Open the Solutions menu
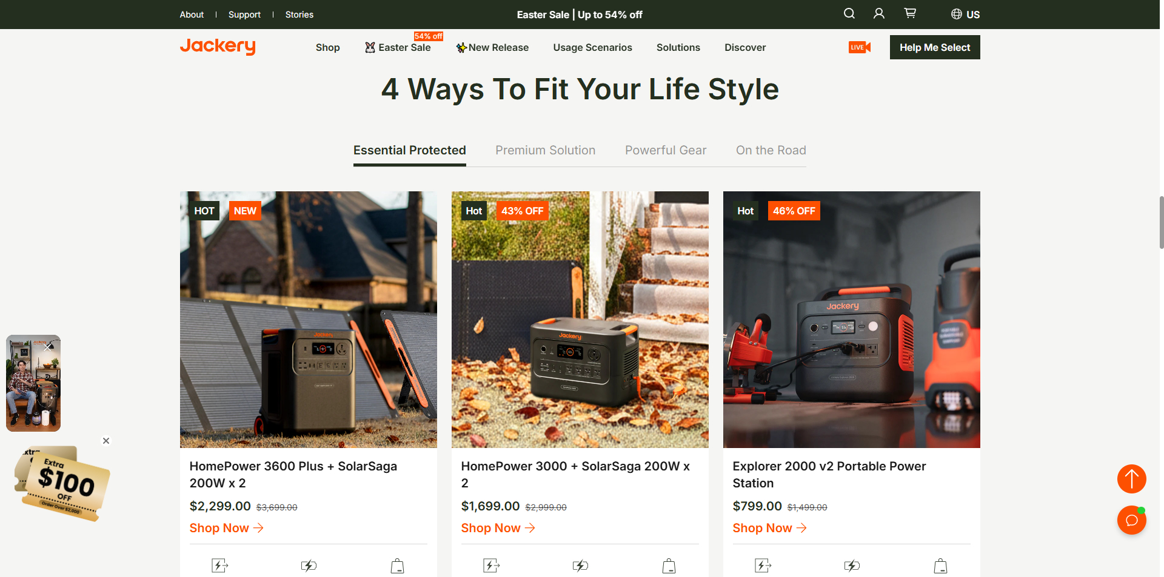 pos(678,47)
